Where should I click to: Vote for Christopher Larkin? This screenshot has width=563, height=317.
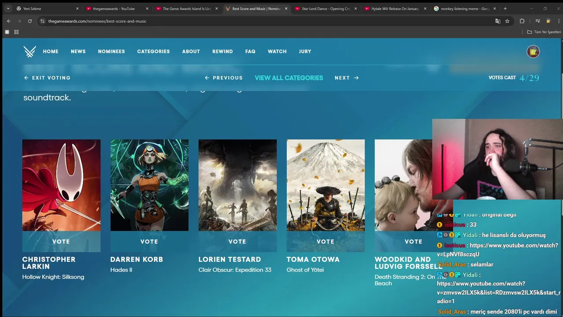tap(61, 242)
